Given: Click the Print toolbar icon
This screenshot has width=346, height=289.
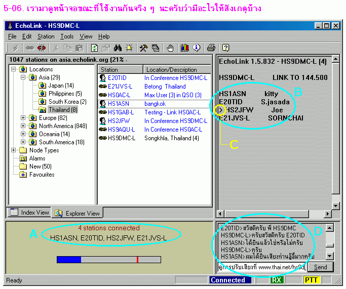Looking at the screenshot, I should pyautogui.click(x=211, y=48).
